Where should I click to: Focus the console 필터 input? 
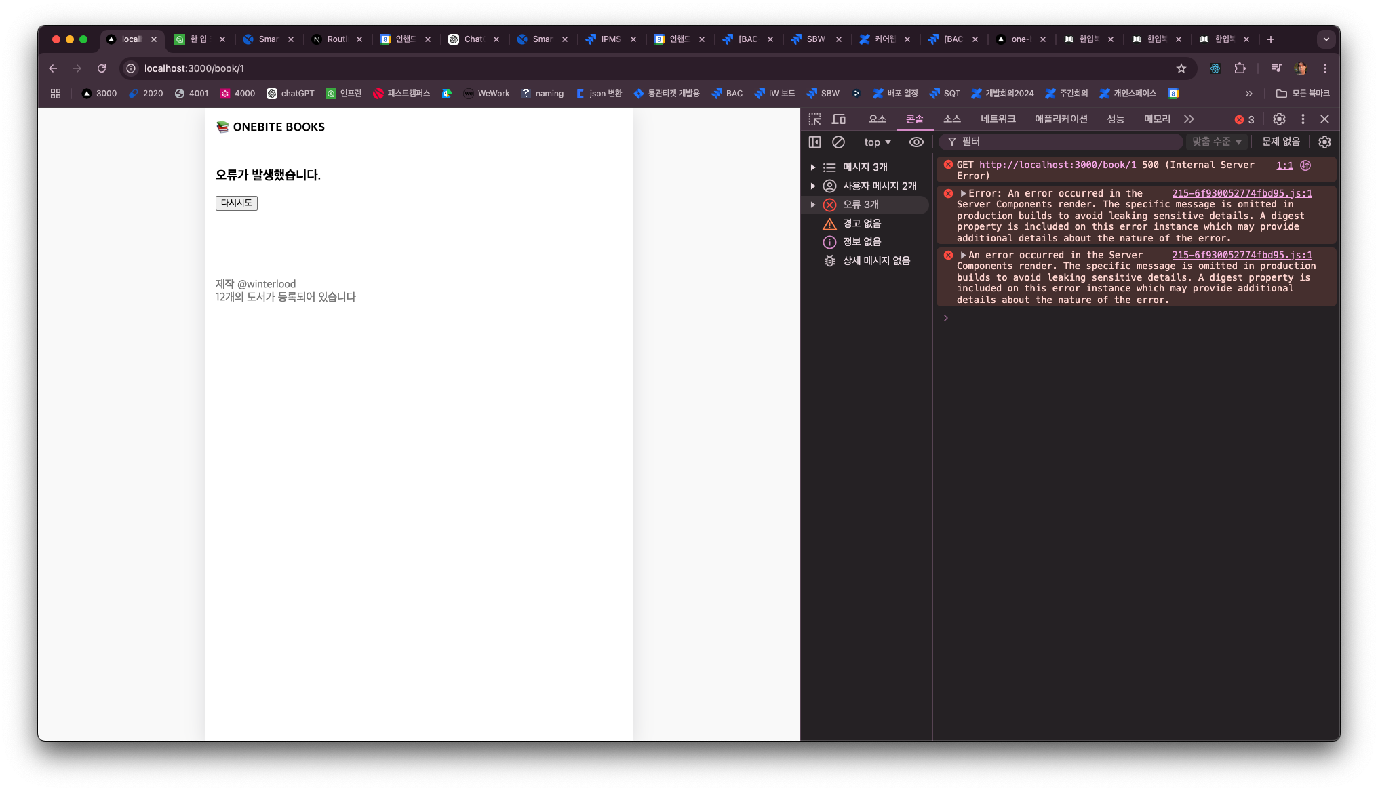1061,142
